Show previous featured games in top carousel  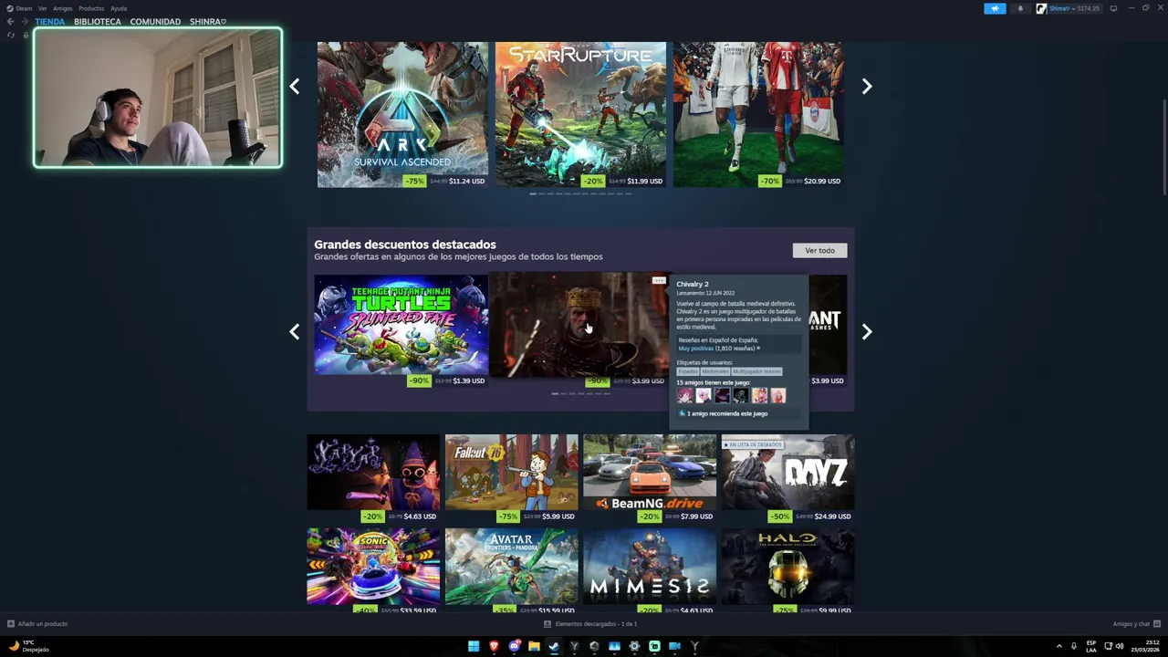pyautogui.click(x=294, y=86)
